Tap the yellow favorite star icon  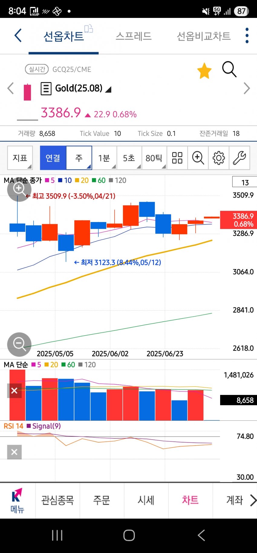pyautogui.click(x=204, y=71)
